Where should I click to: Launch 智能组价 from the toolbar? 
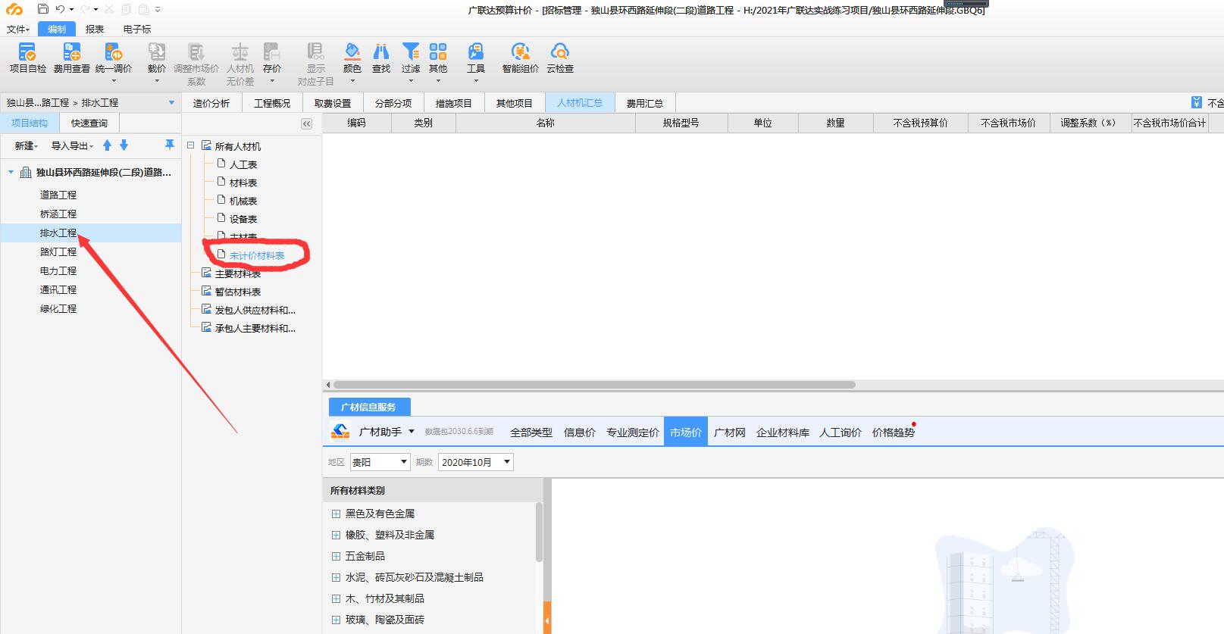pos(520,52)
